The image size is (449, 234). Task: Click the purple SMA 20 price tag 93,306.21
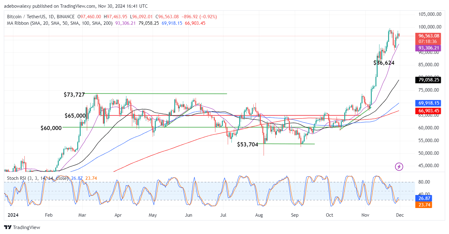pos(428,48)
